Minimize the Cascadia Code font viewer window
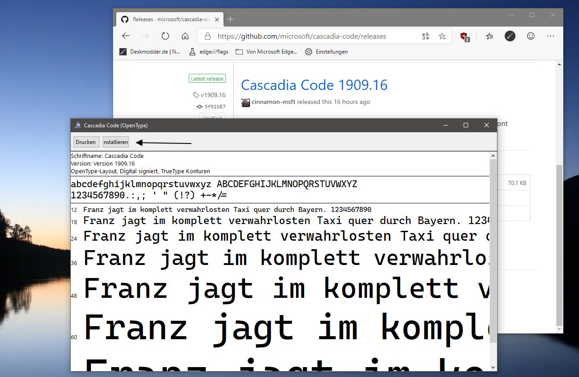Image resolution: width=579 pixels, height=377 pixels. (445, 125)
